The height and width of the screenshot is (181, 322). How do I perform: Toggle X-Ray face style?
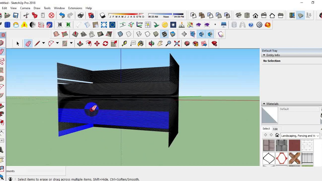point(120,34)
